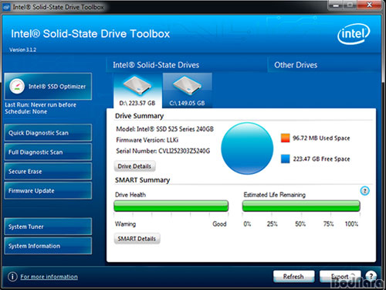Click the orange Used Space color swatch
The height and width of the screenshot is (290, 386).
click(286, 138)
